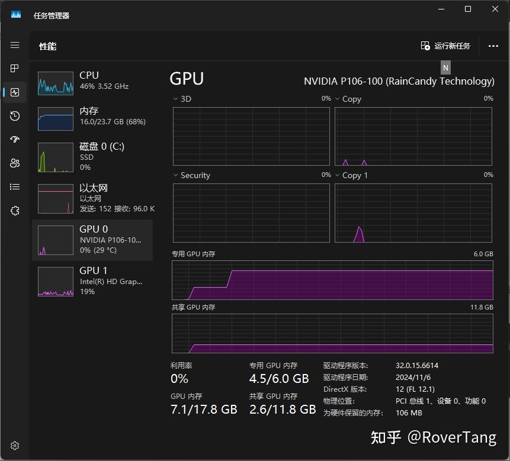Open the Processes page in the sidebar

pos(15,68)
